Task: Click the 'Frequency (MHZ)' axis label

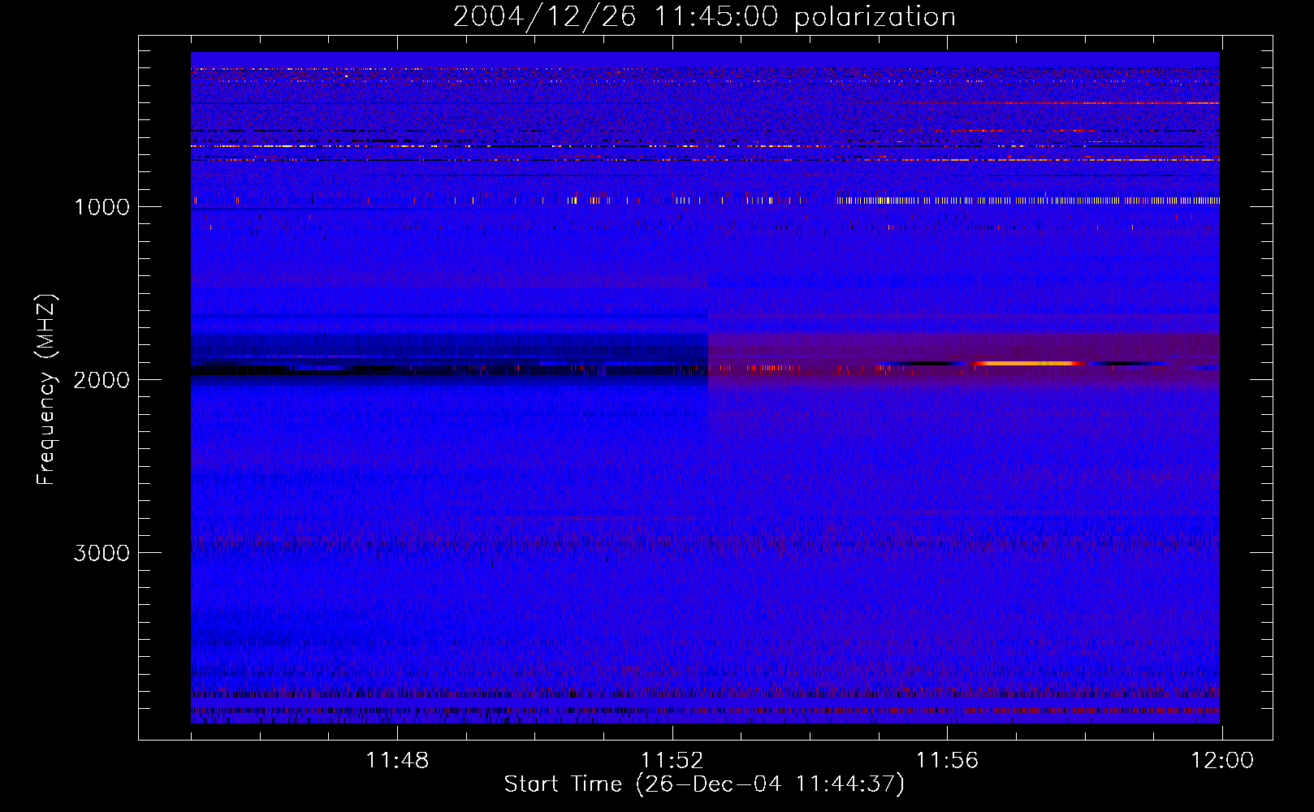Action: [x=46, y=389]
